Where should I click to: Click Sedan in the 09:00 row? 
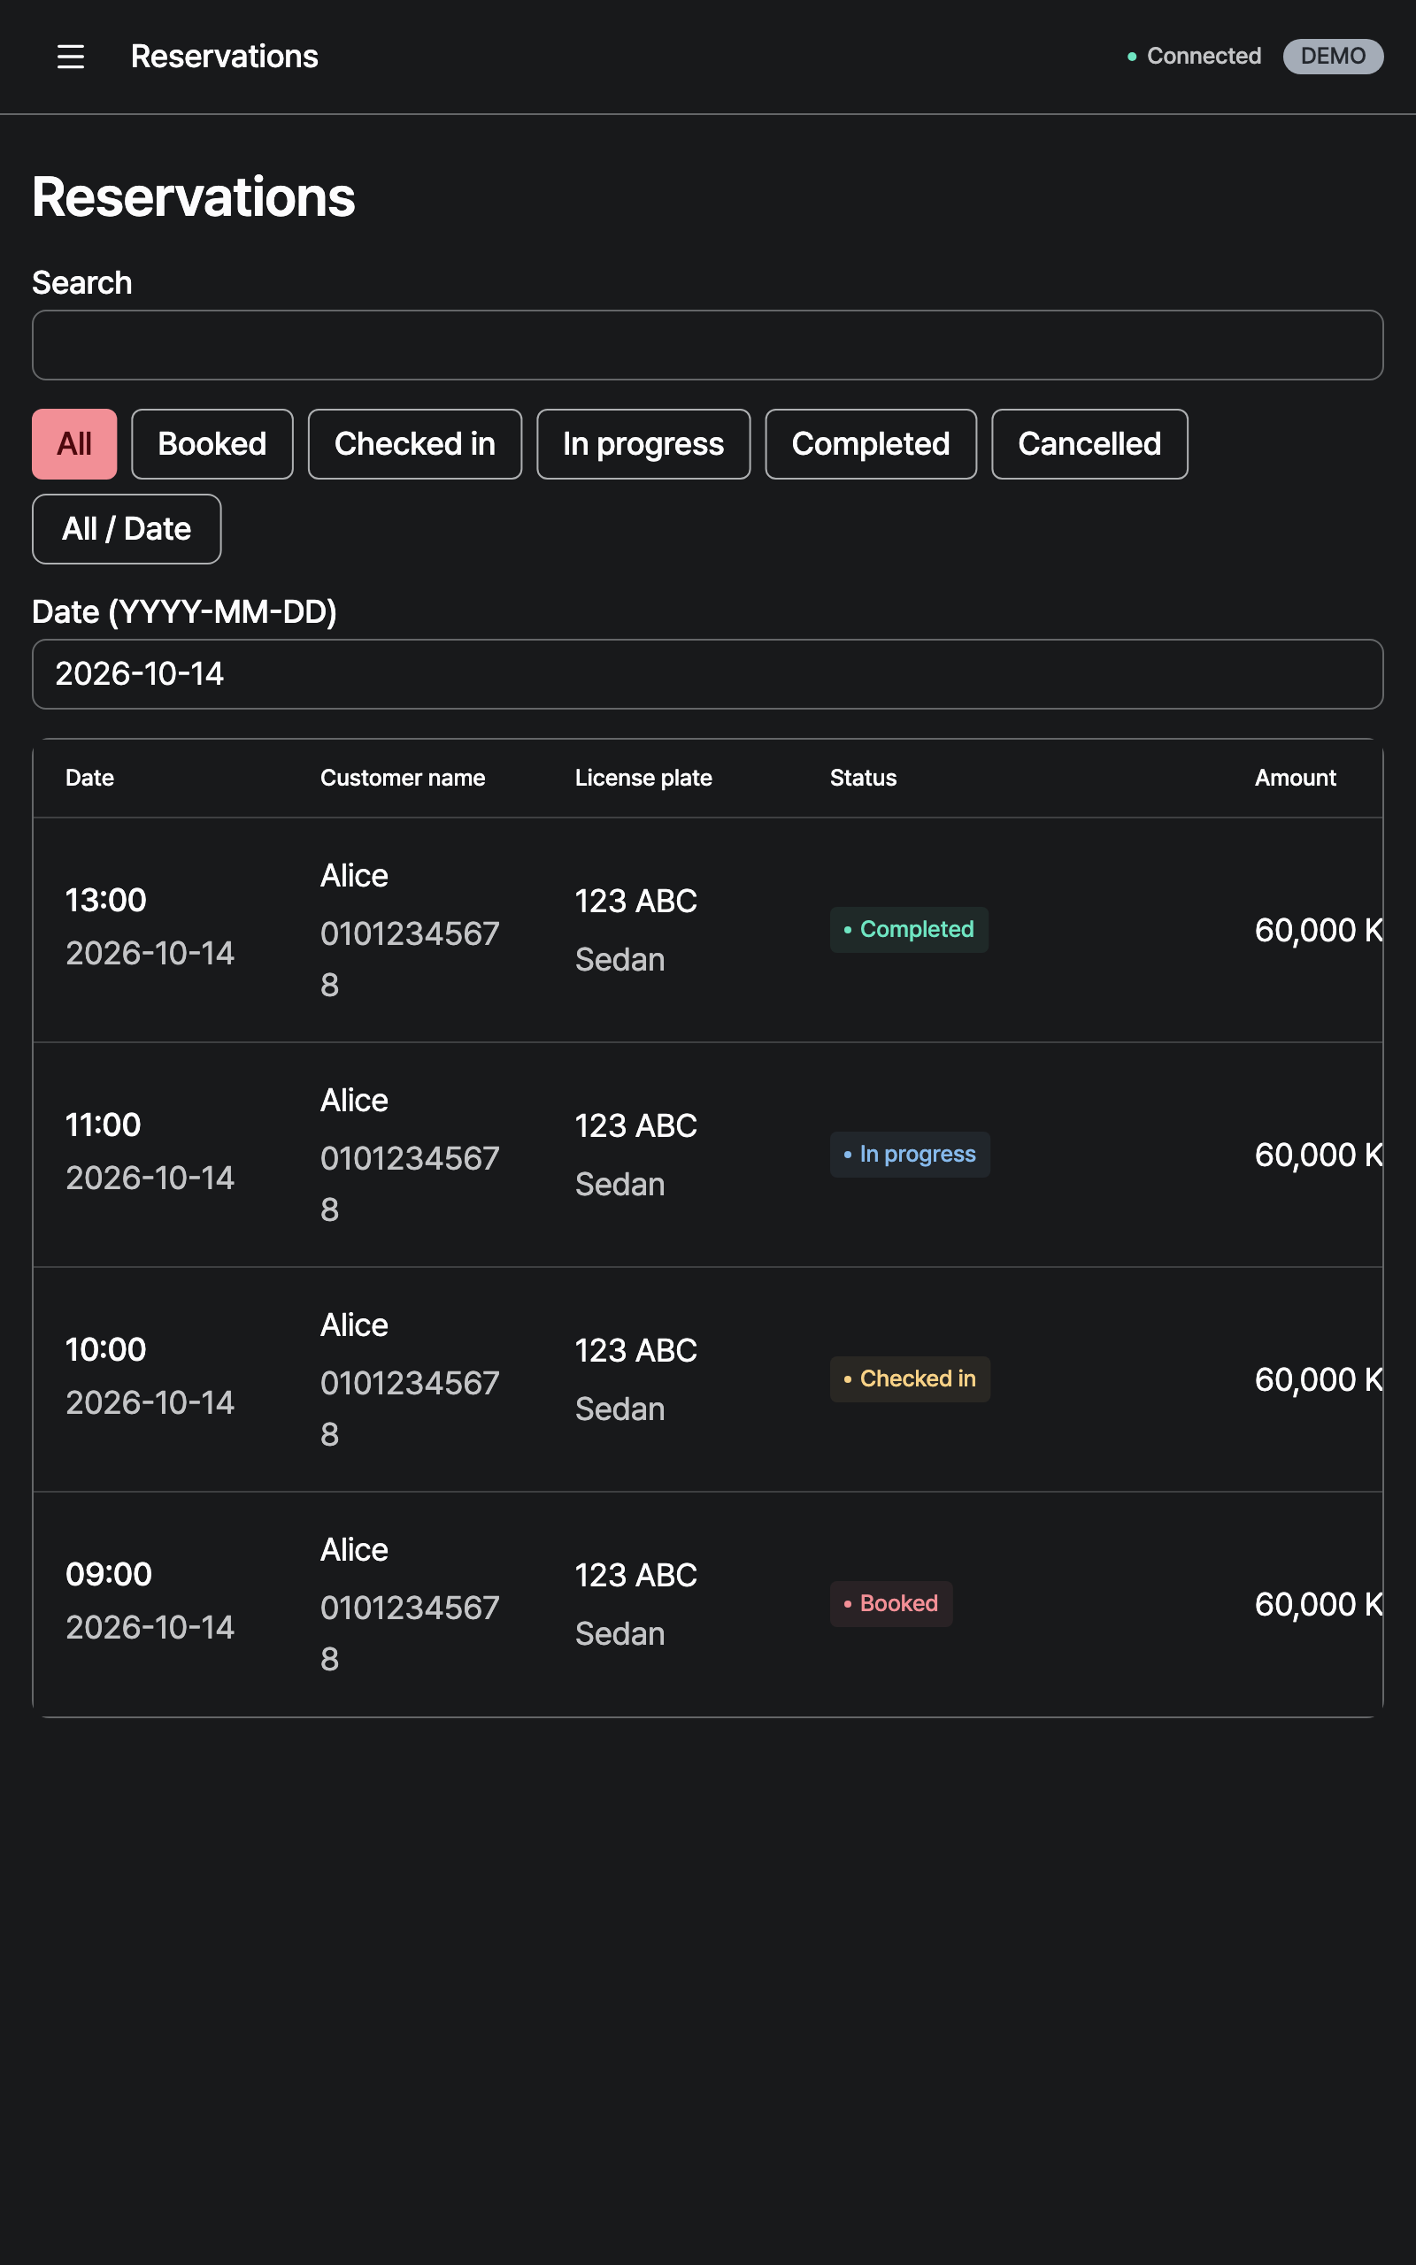[x=620, y=1634]
